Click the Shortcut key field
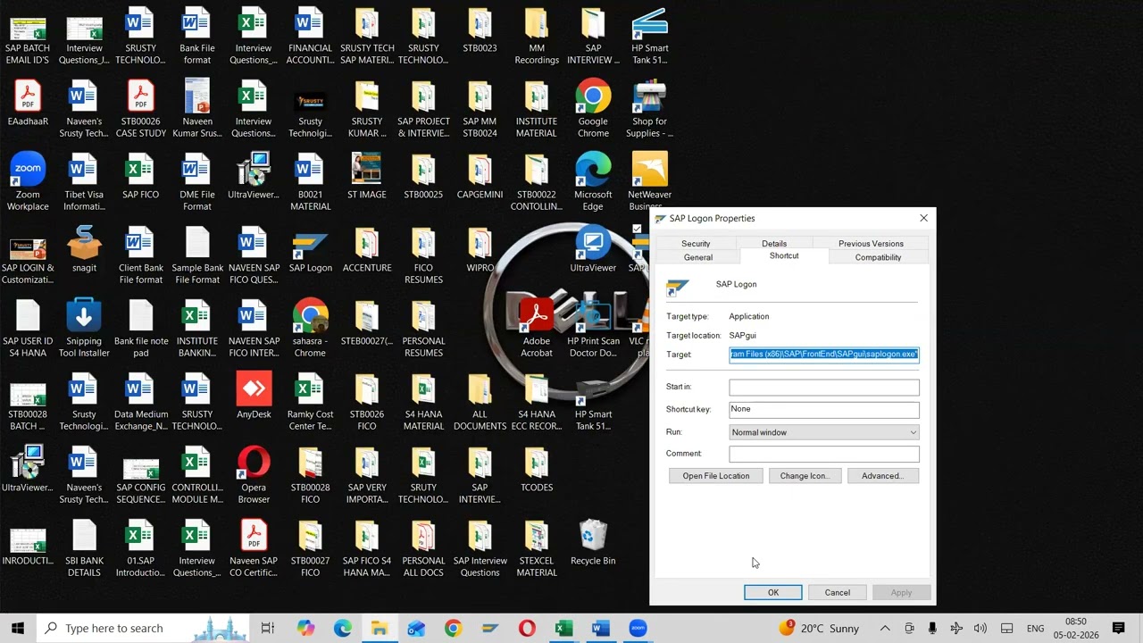This screenshot has height=643, width=1143. tap(824, 410)
